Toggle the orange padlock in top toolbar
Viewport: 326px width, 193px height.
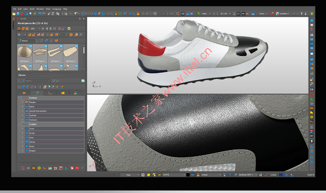coord(138,14)
